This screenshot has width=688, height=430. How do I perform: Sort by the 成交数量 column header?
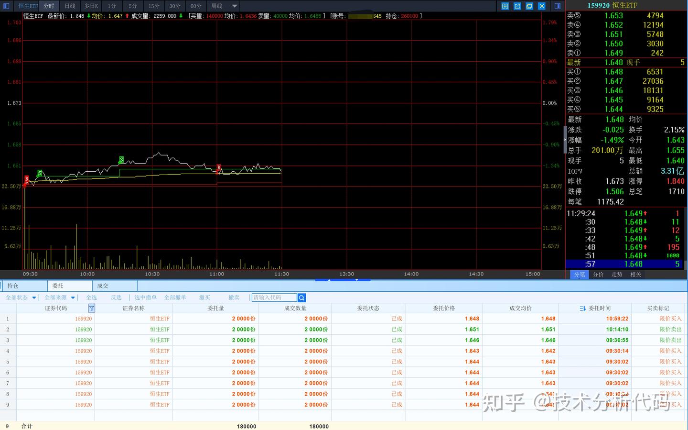click(295, 309)
